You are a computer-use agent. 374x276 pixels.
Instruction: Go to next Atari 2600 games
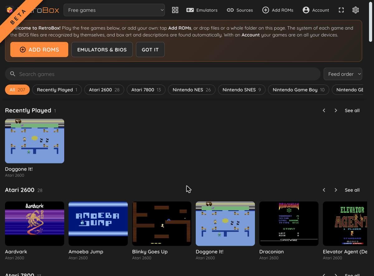tap(336, 190)
